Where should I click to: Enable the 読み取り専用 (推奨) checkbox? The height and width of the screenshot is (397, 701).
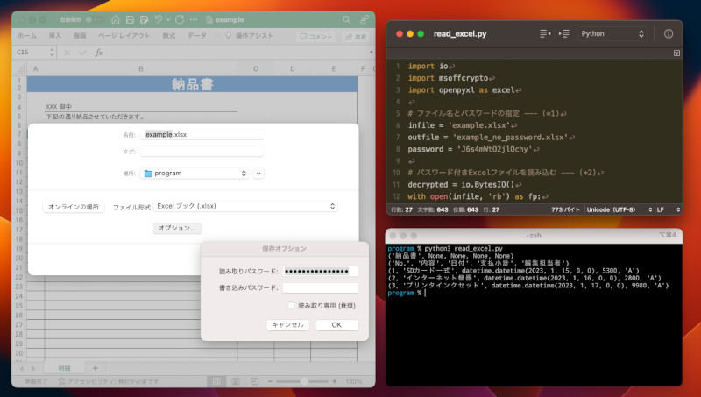(292, 305)
